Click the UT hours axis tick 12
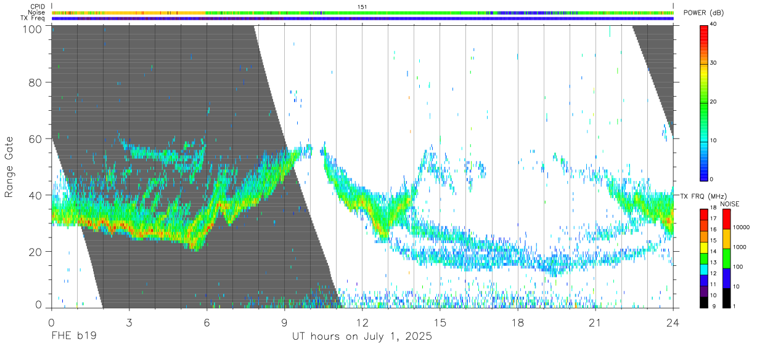 [x=362, y=323]
